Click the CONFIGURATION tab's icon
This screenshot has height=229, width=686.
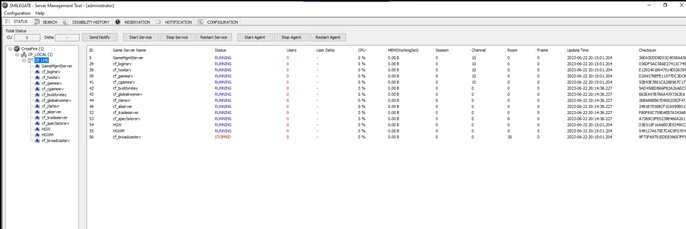[x=201, y=22]
